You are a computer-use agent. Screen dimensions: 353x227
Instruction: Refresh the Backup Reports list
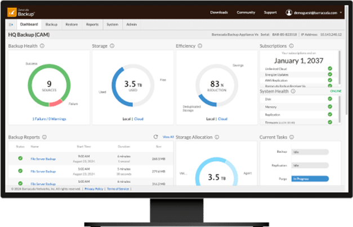[155, 137]
